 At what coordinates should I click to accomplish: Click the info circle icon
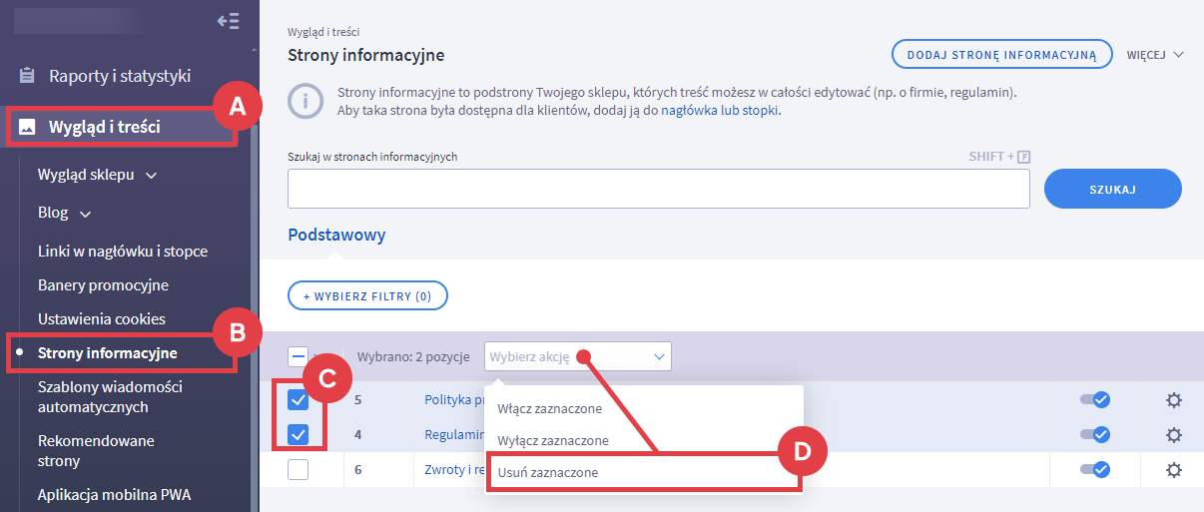coord(305,101)
